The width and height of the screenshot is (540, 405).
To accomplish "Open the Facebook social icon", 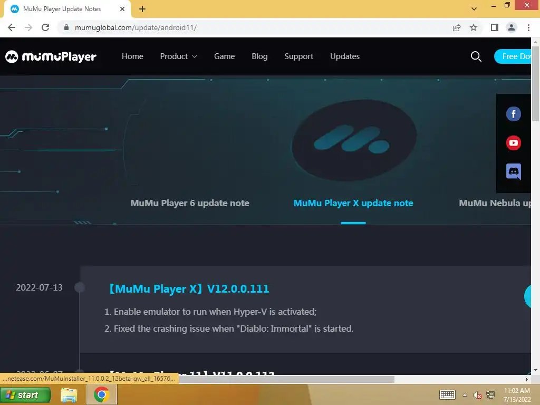I will coord(513,114).
